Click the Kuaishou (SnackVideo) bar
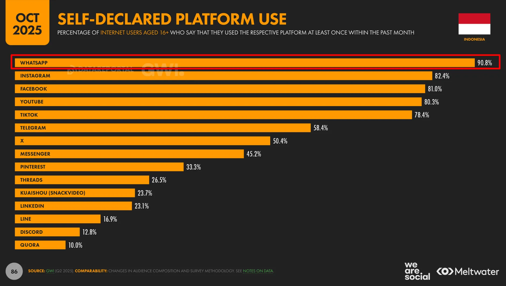506x286 pixels. 75,193
